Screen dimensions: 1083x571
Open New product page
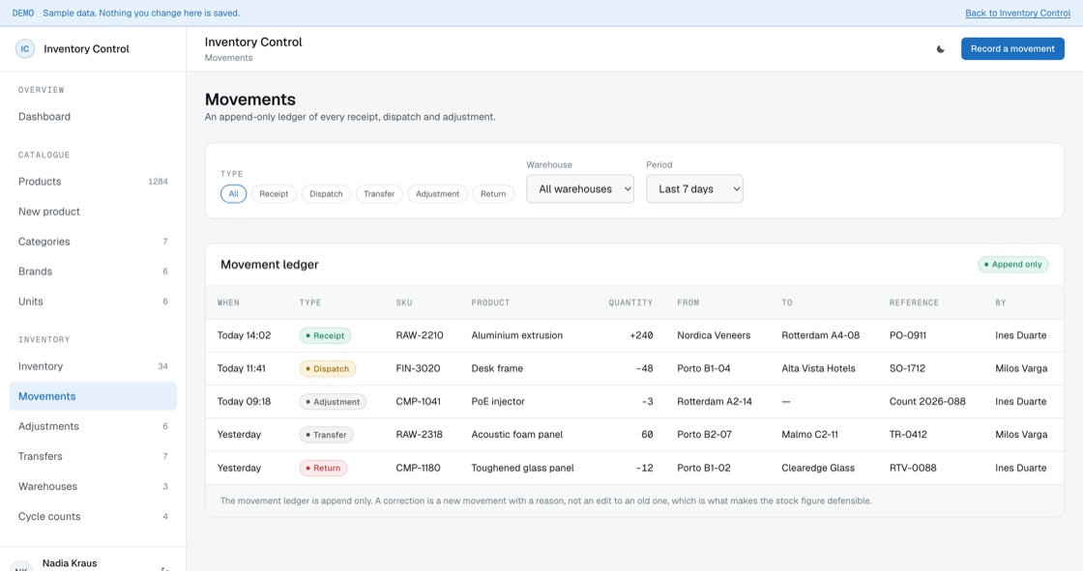click(x=93, y=212)
